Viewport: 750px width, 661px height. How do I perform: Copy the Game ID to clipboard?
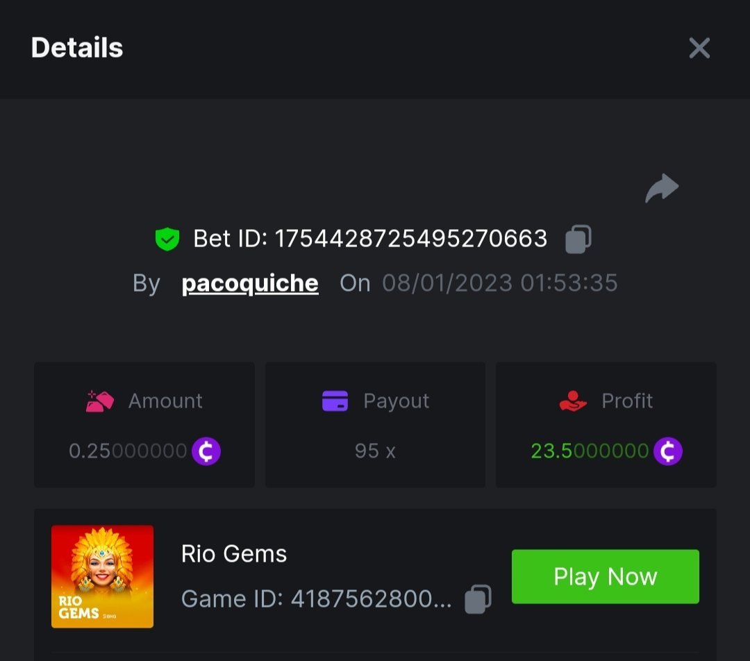[x=478, y=599]
